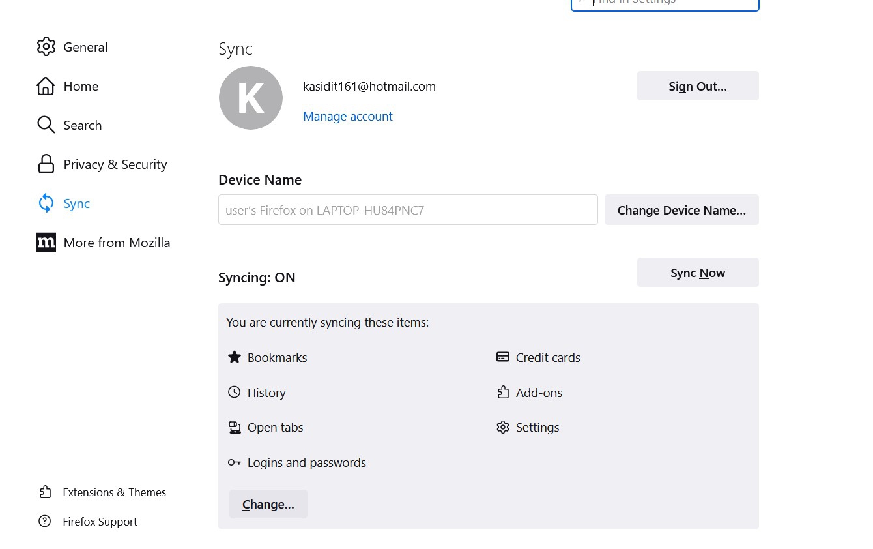Screen dimensions: 873x549
Task: Click the K account avatar
Action: (251, 98)
